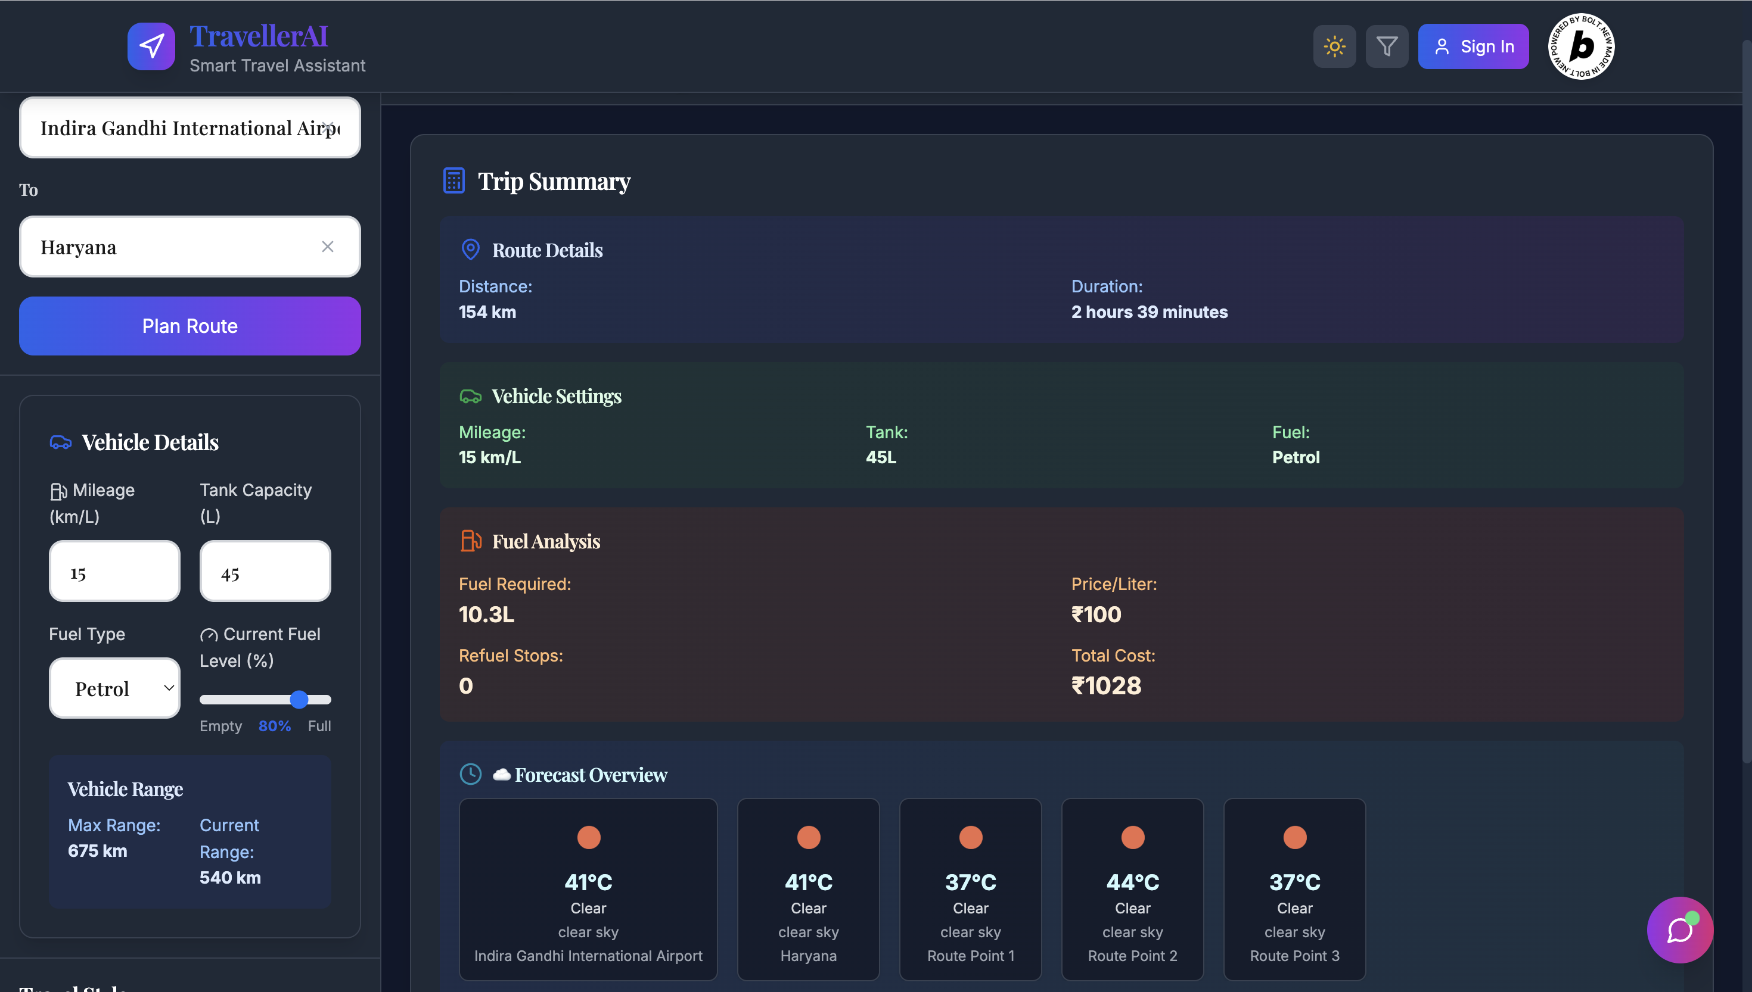
Task: Click the Tank Capacity input field
Action: 265,571
